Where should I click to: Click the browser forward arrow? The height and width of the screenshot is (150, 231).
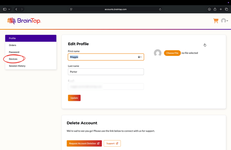coord(22,9)
